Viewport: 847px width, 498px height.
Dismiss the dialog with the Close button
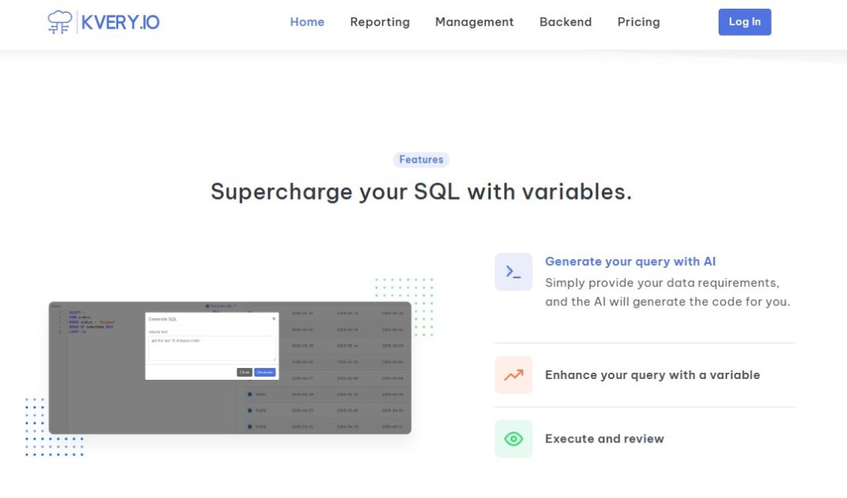[244, 372]
